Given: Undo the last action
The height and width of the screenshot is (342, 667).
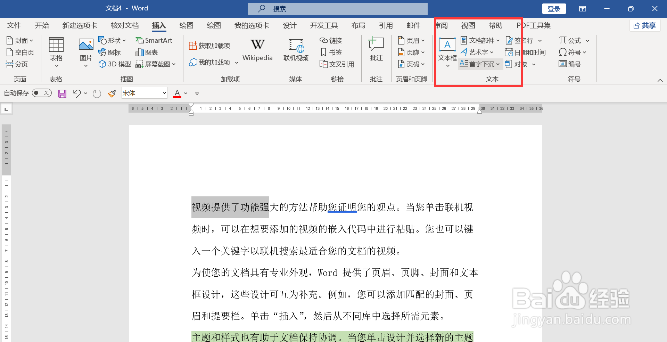Looking at the screenshot, I should tap(77, 93).
